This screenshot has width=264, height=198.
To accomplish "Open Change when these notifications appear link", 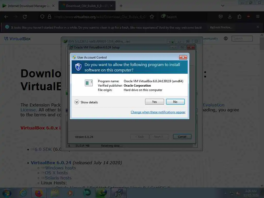I will point(158,112).
